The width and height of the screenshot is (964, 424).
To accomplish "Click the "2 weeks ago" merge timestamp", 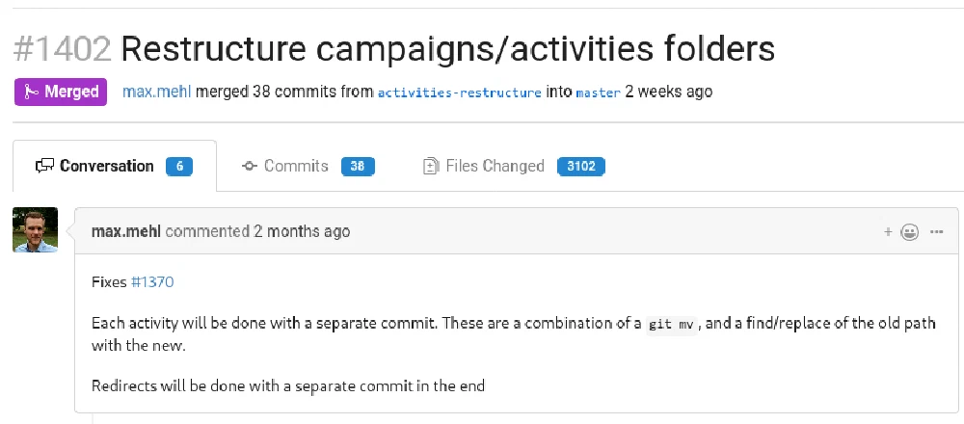I will point(669,93).
